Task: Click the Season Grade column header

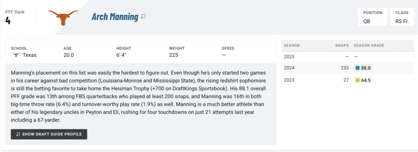Action: tap(369, 46)
